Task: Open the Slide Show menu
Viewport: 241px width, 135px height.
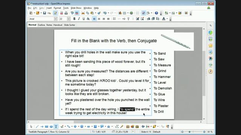Action: click(76, 8)
